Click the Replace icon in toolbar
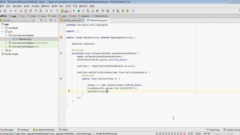Screen dimensions: 240x135 (x=41, y=11)
